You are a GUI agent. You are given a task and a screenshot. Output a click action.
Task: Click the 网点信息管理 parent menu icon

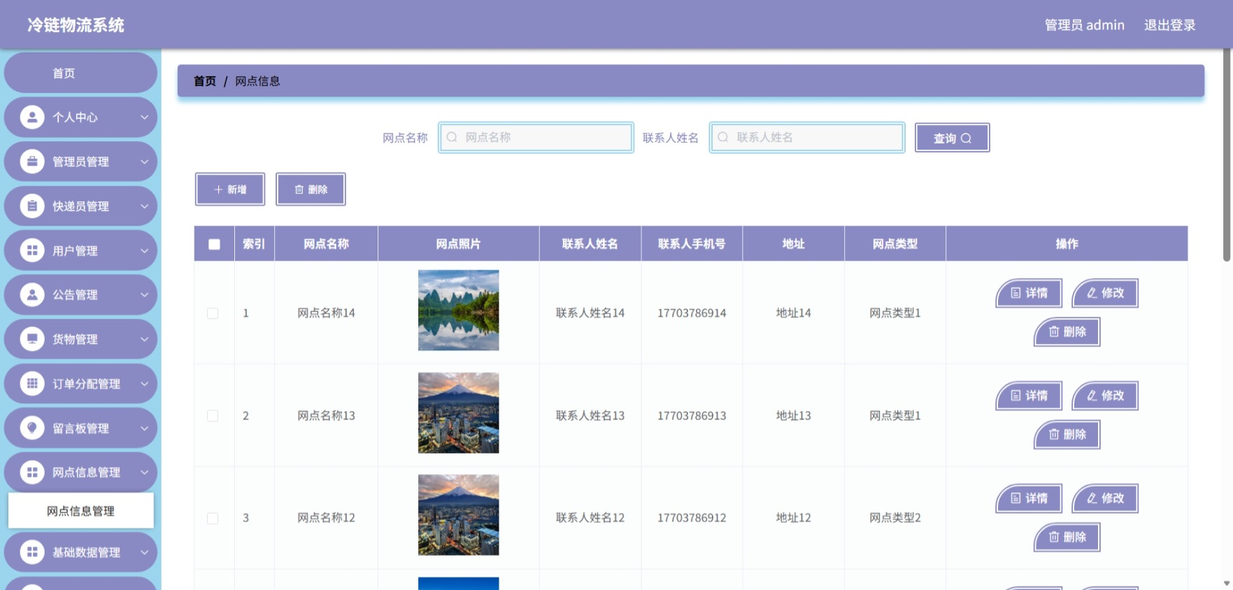[x=32, y=472]
